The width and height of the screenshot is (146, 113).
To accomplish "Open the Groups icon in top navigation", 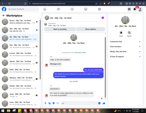I will (x=99, y=9).
